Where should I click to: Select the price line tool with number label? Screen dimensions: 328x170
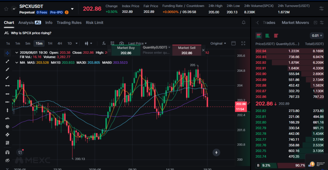point(7,118)
